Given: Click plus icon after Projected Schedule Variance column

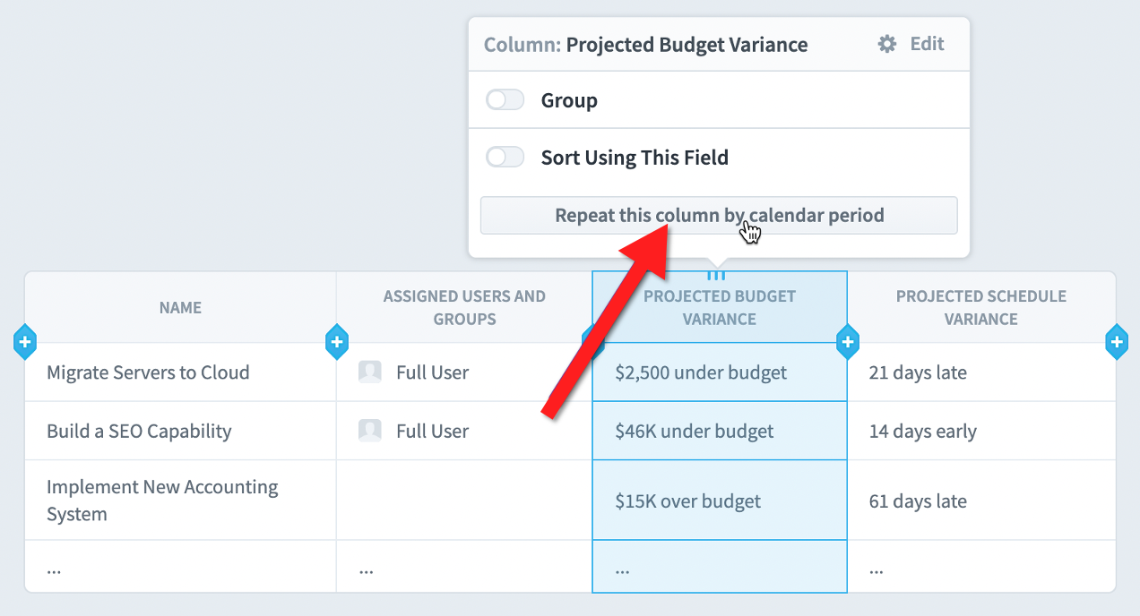Looking at the screenshot, I should [1117, 341].
